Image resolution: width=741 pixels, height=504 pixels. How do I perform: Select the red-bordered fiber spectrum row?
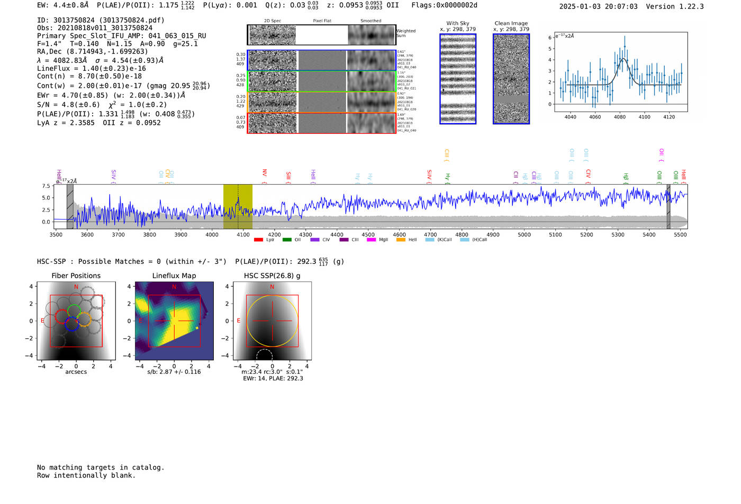(321, 123)
